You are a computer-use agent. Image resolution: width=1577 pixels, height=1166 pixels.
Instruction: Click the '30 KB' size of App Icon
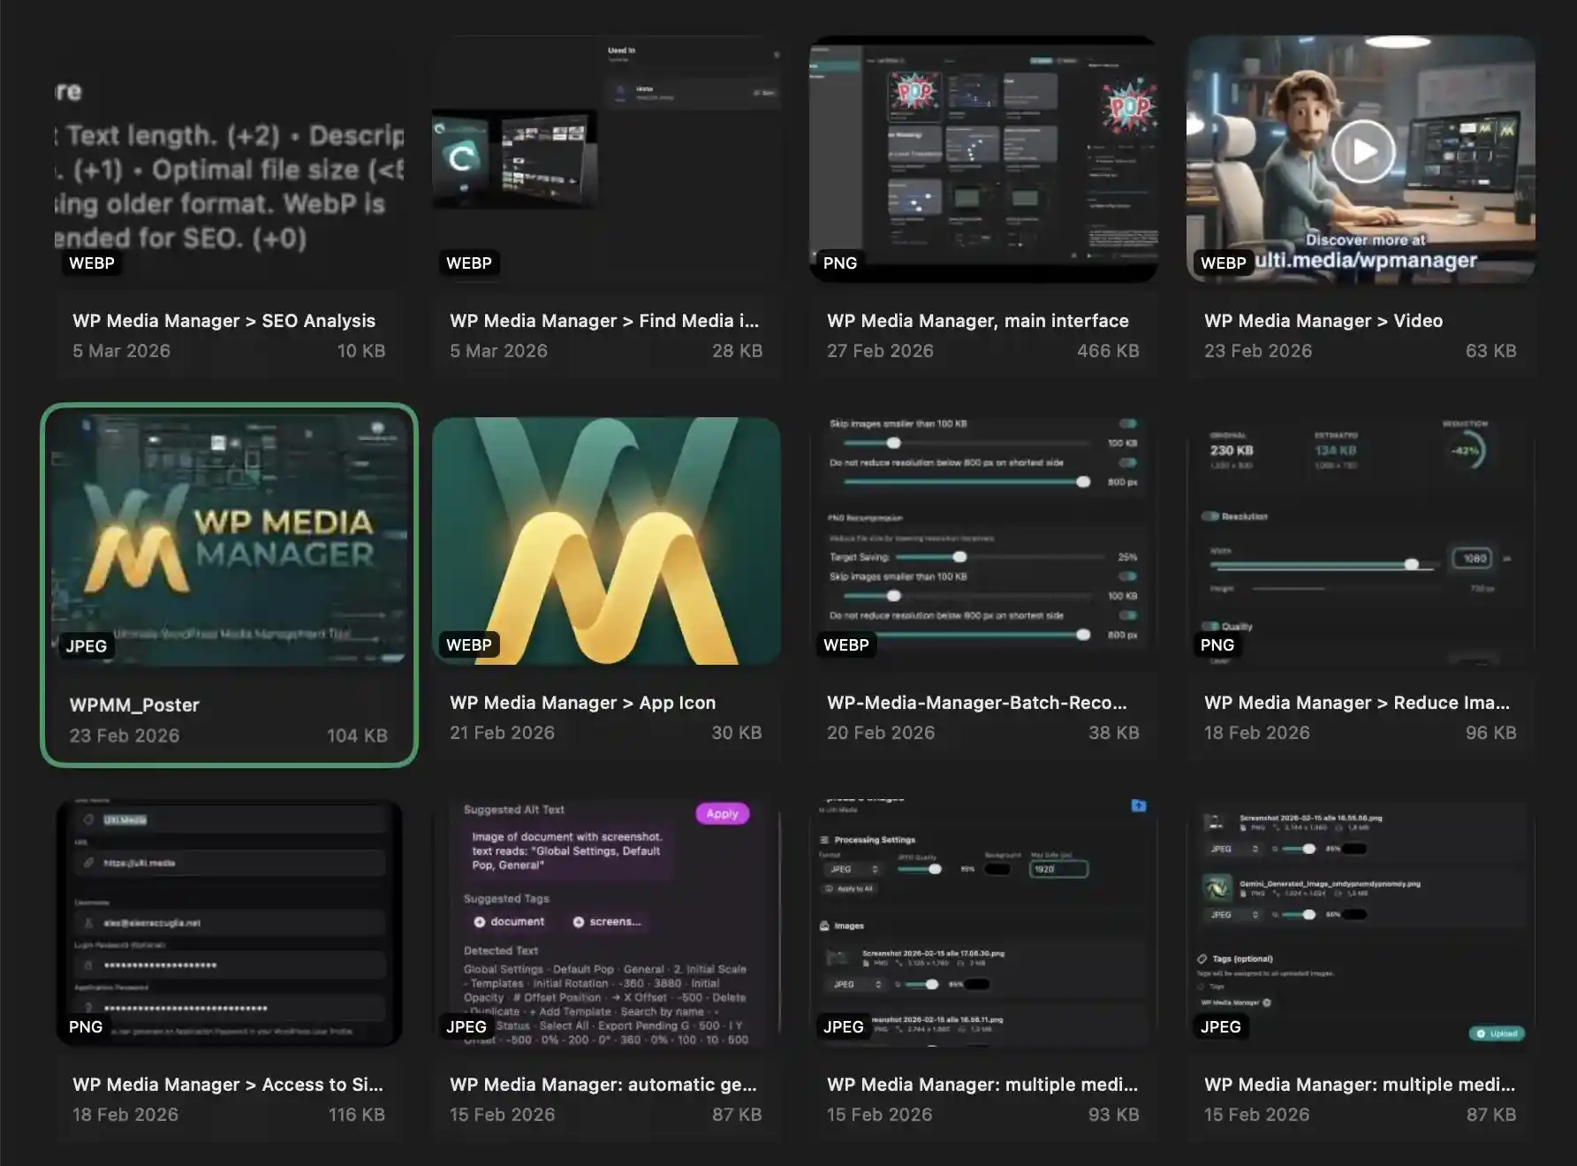737,733
